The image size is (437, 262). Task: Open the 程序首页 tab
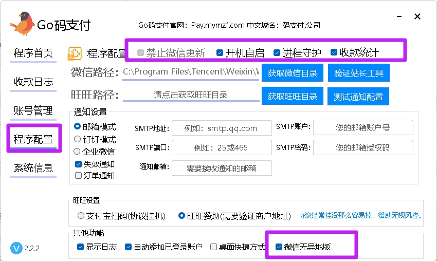(33, 53)
